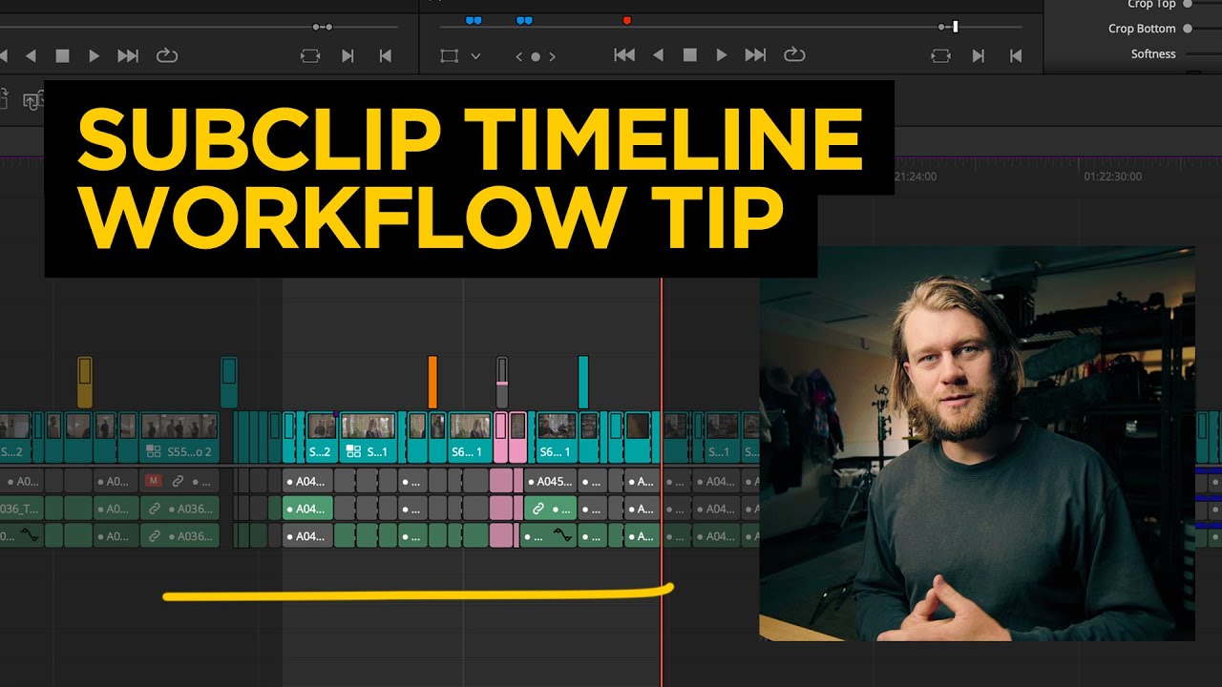This screenshot has height=687, width=1222.
Task: Click the timecode 01:22:30:00 on ruler
Action: (1112, 177)
